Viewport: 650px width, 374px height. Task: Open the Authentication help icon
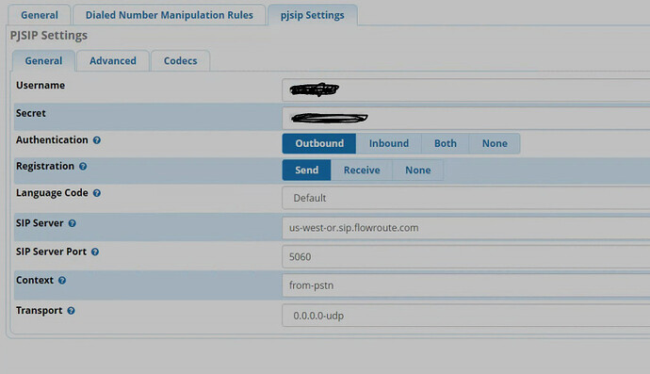tap(97, 140)
